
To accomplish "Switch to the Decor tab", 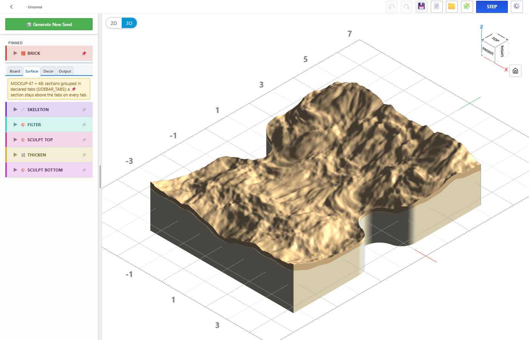I will coord(48,71).
